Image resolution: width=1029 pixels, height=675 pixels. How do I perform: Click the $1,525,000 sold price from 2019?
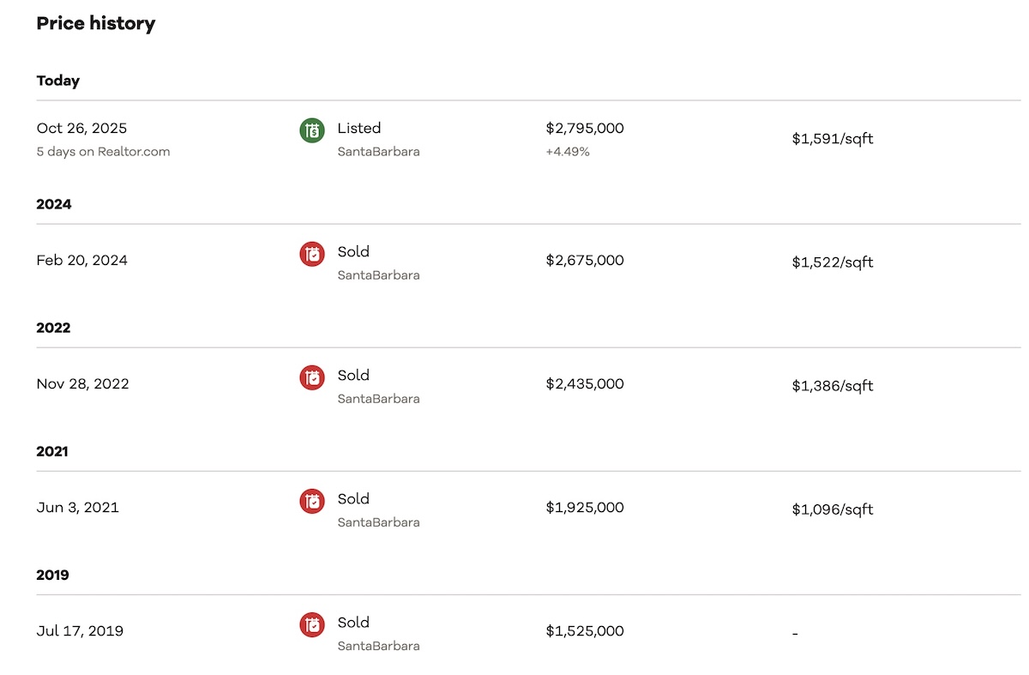585,630
